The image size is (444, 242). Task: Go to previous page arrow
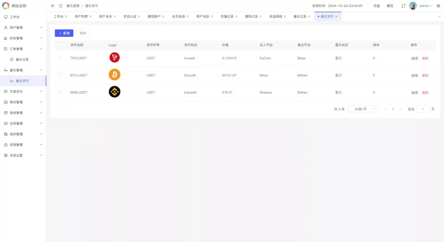point(385,109)
